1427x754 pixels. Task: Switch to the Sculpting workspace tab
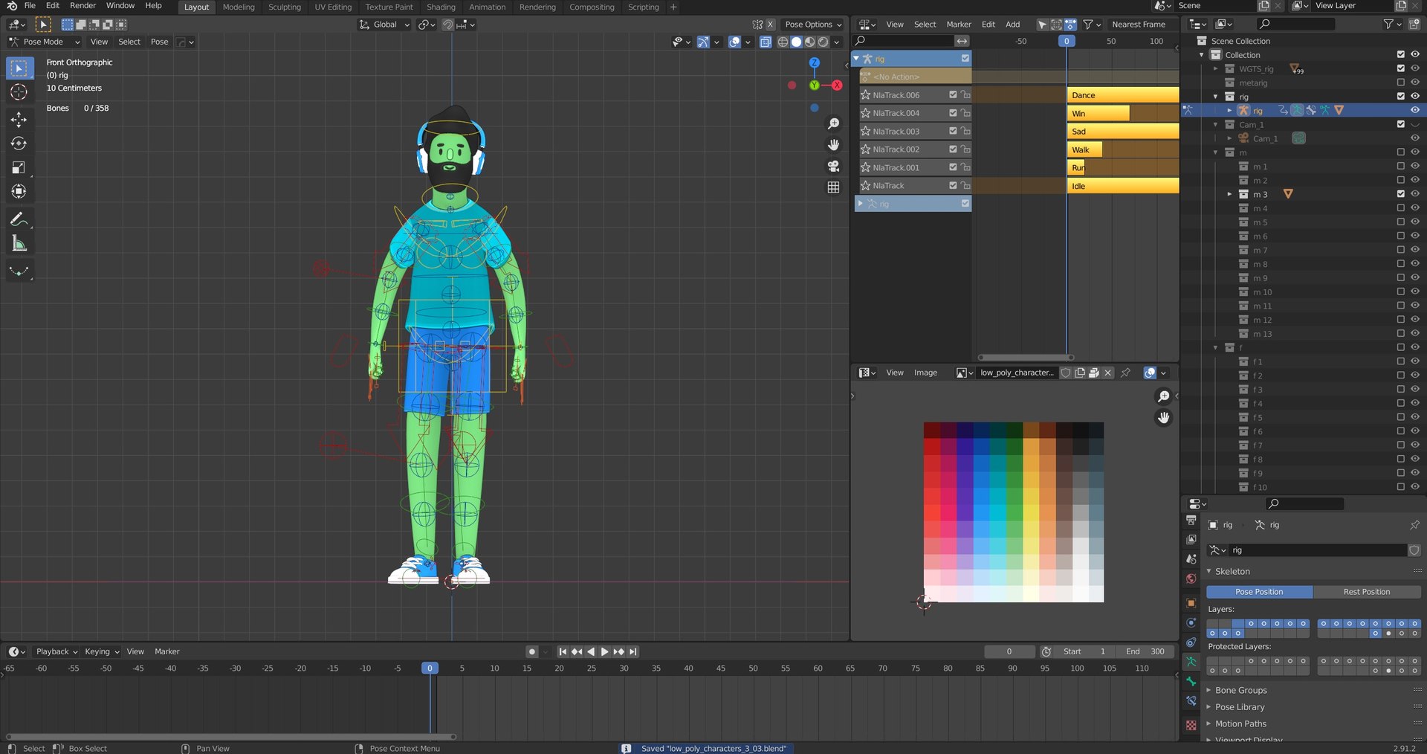[x=285, y=7]
